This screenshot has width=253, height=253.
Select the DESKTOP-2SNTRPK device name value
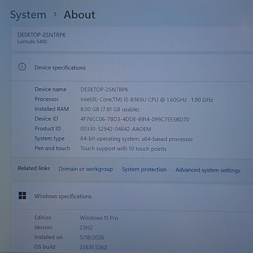pyautogui.click(x=105, y=89)
